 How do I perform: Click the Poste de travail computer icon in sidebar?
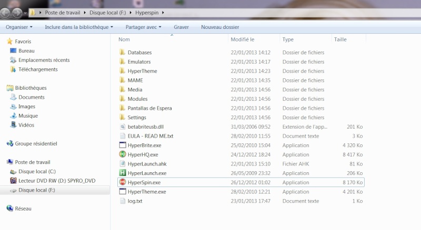tap(10, 162)
